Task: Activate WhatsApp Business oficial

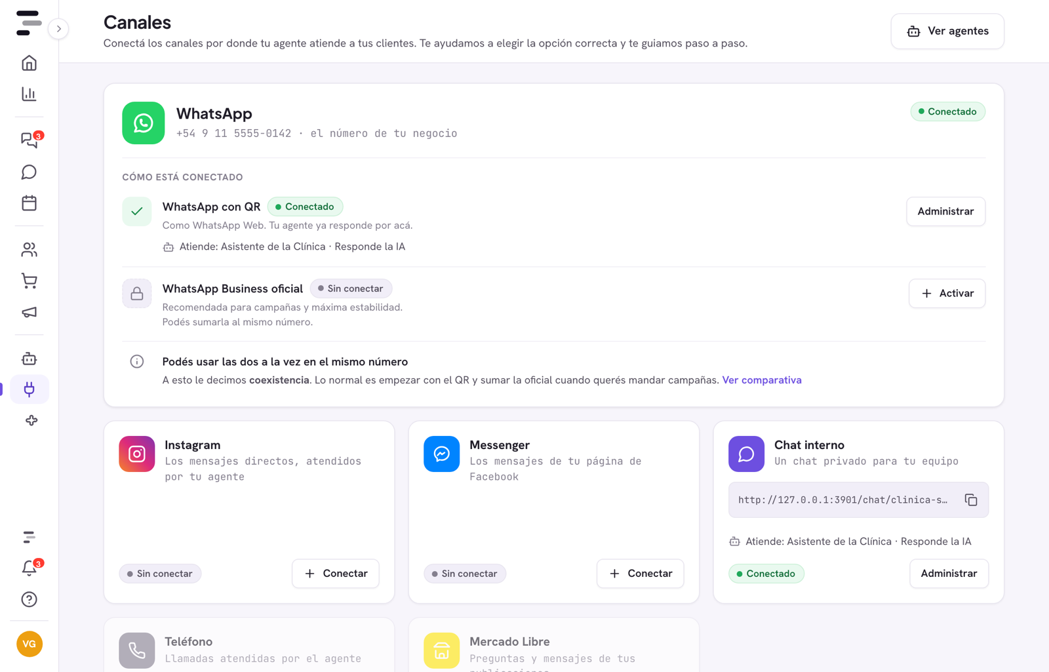Action: (947, 293)
